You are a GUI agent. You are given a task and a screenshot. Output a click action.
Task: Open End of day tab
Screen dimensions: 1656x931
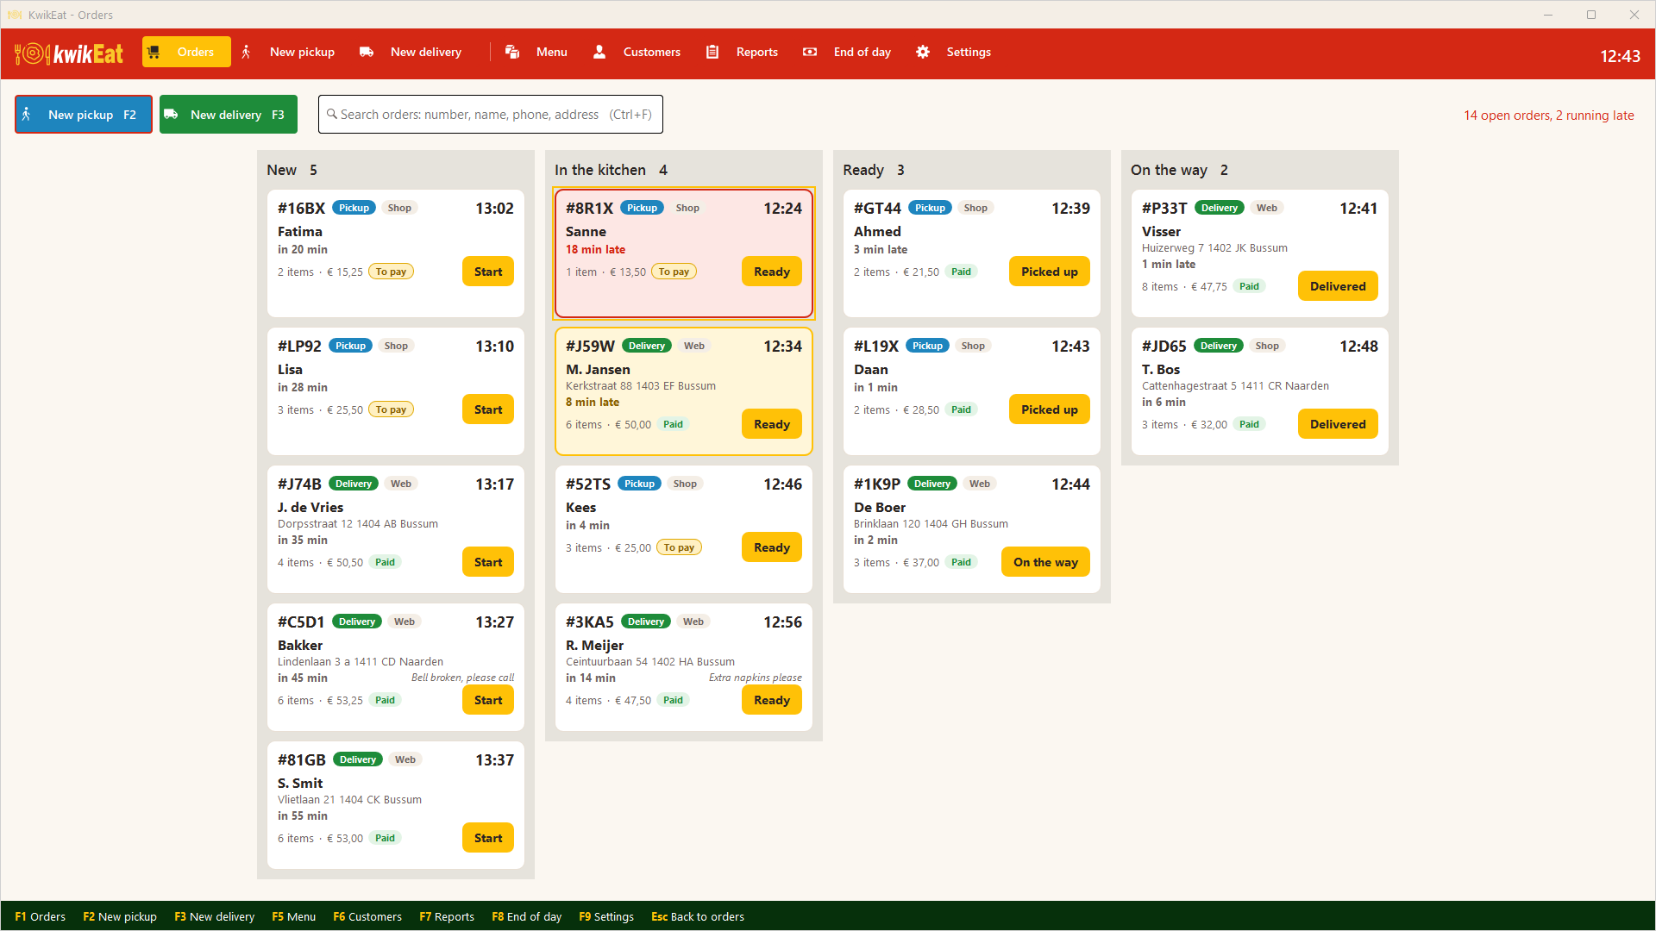coord(847,52)
